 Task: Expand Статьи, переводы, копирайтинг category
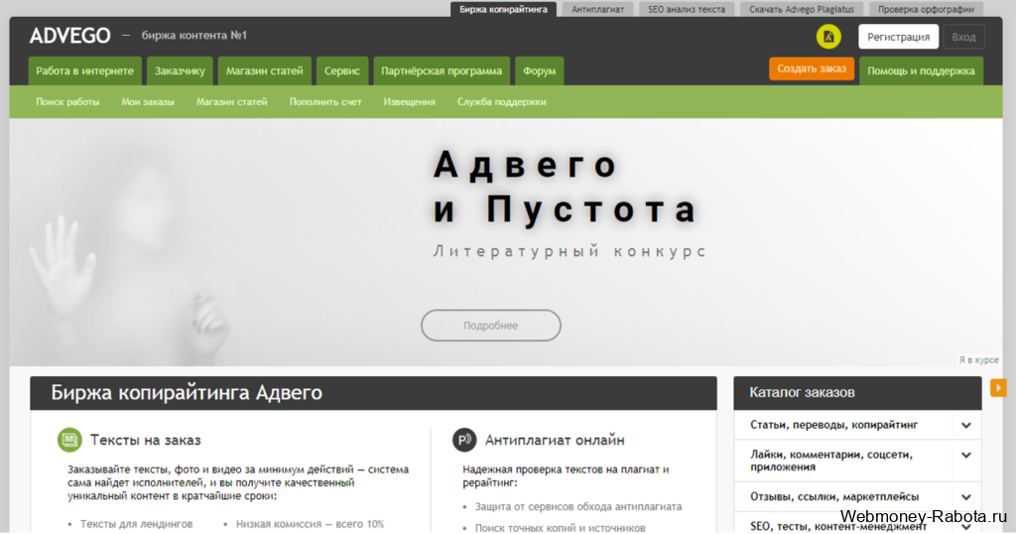click(x=966, y=425)
